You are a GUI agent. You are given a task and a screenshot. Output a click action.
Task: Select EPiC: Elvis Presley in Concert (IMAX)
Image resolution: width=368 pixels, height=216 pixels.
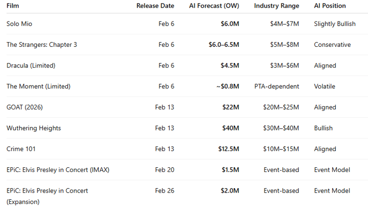point(57,170)
